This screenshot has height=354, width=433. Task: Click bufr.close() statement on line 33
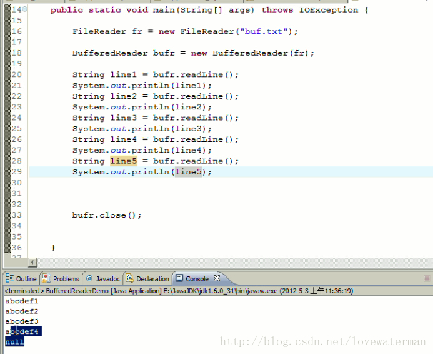pos(107,215)
